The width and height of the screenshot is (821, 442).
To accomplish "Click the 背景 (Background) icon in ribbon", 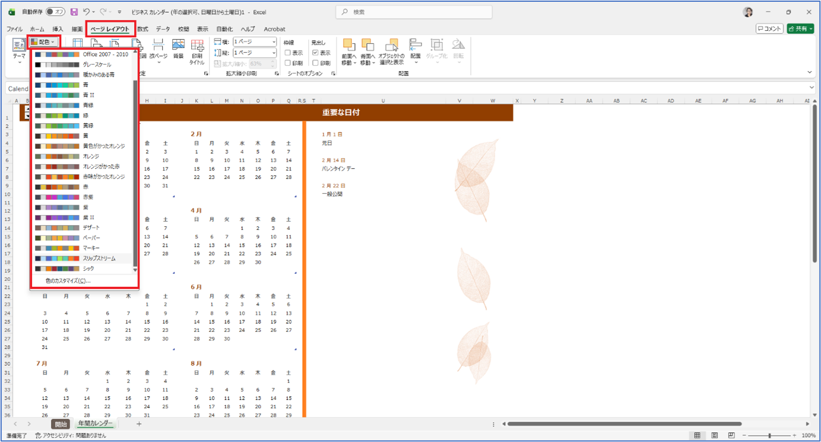I will [178, 49].
